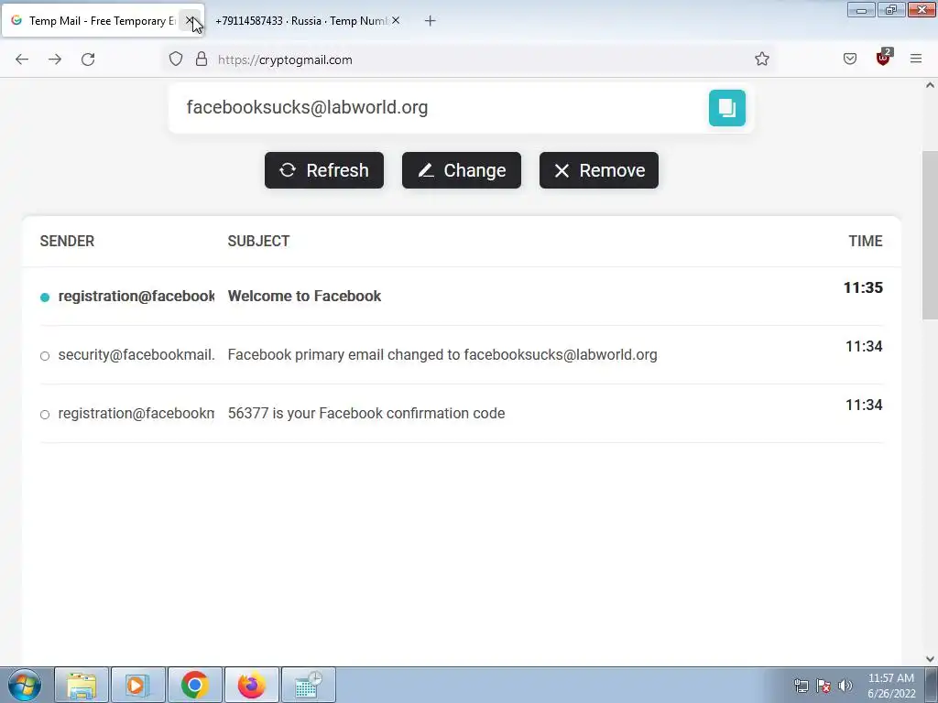Click the read marker beside confirmation code email
Screen dimensions: 938x703
pos(45,415)
